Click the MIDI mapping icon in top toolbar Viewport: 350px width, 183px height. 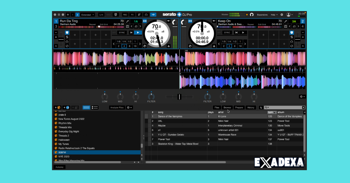(108, 15)
